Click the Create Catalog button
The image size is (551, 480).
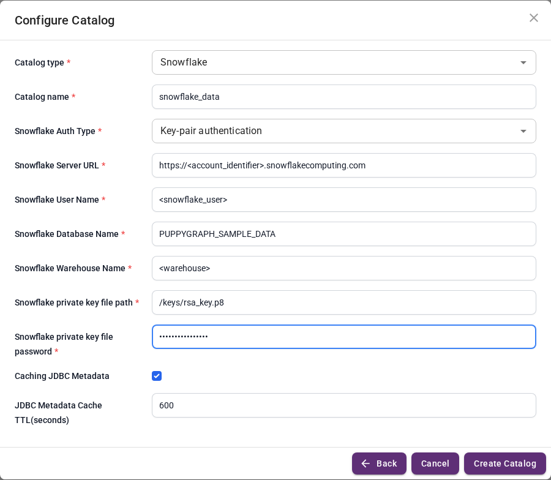coord(505,463)
